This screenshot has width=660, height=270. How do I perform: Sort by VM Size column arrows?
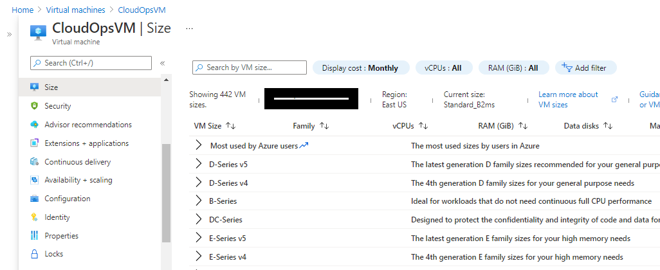pyautogui.click(x=231, y=126)
